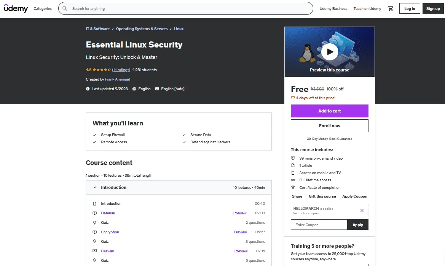Play the course preview video
The image size is (445, 266).
pos(330,52)
